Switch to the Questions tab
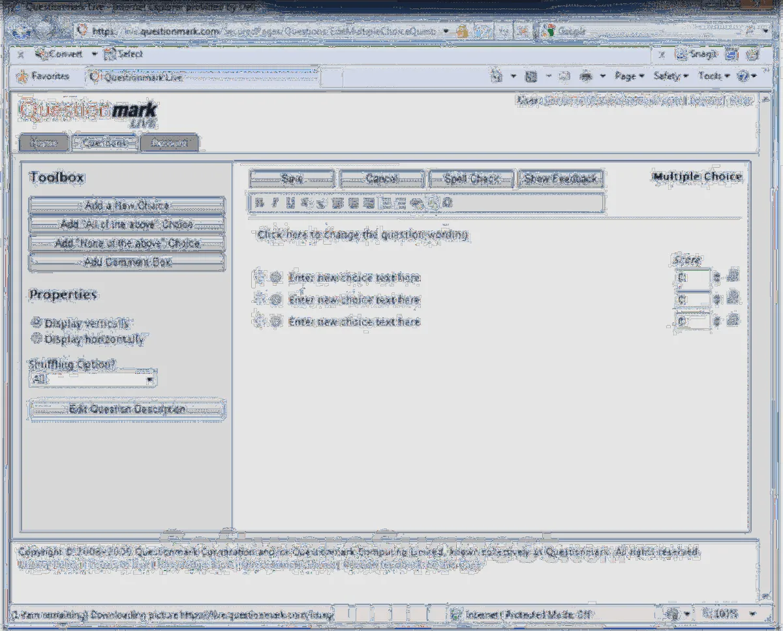The height and width of the screenshot is (631, 783). [104, 143]
